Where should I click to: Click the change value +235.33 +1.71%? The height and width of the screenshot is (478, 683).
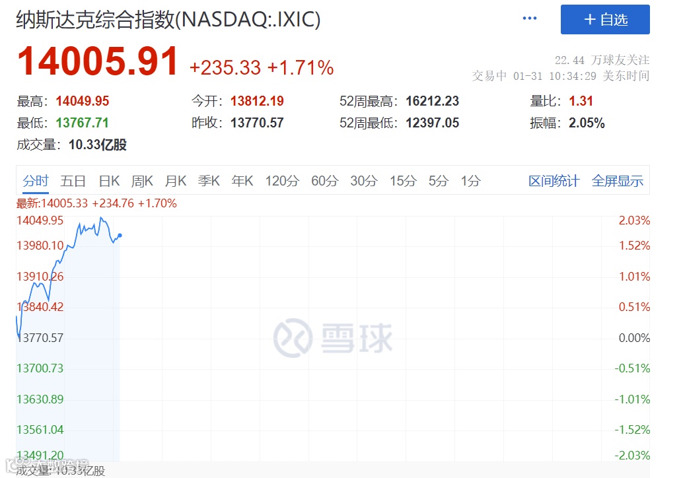(262, 67)
